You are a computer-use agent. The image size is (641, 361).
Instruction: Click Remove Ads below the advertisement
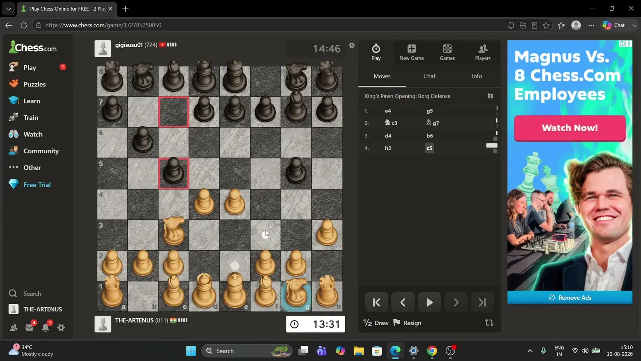click(570, 297)
